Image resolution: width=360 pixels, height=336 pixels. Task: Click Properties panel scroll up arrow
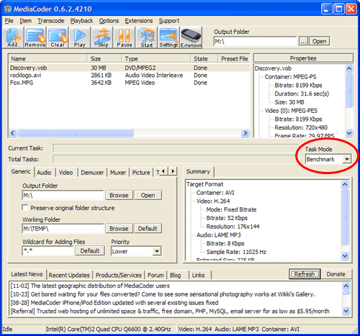(349, 68)
